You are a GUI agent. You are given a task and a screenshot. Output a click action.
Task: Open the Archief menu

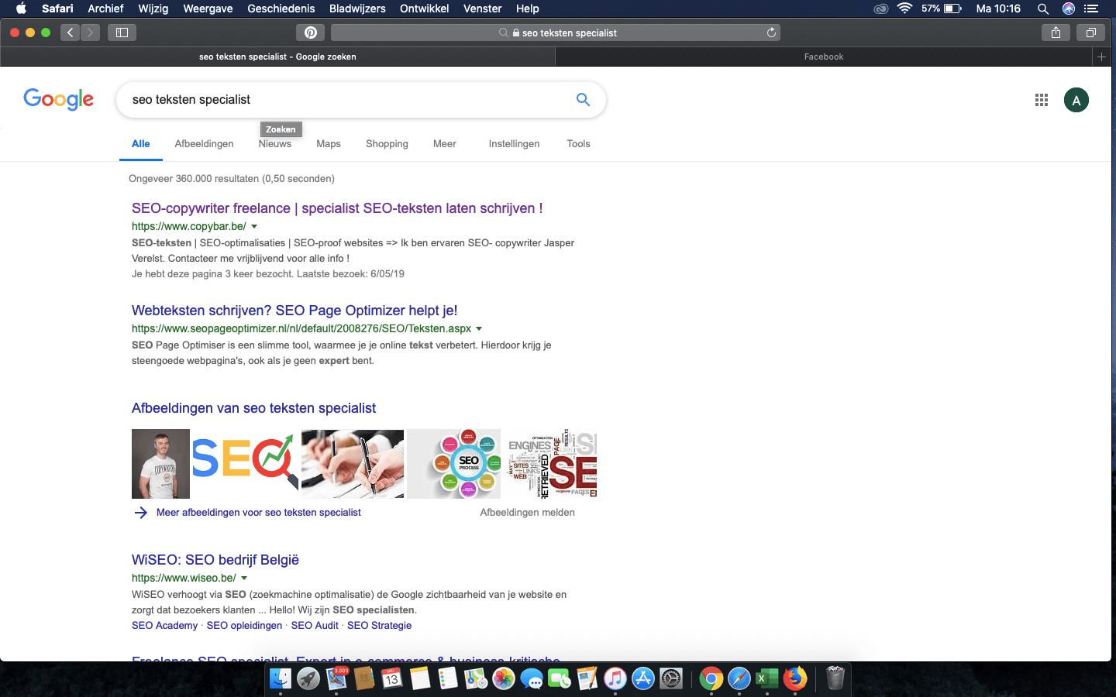click(105, 9)
